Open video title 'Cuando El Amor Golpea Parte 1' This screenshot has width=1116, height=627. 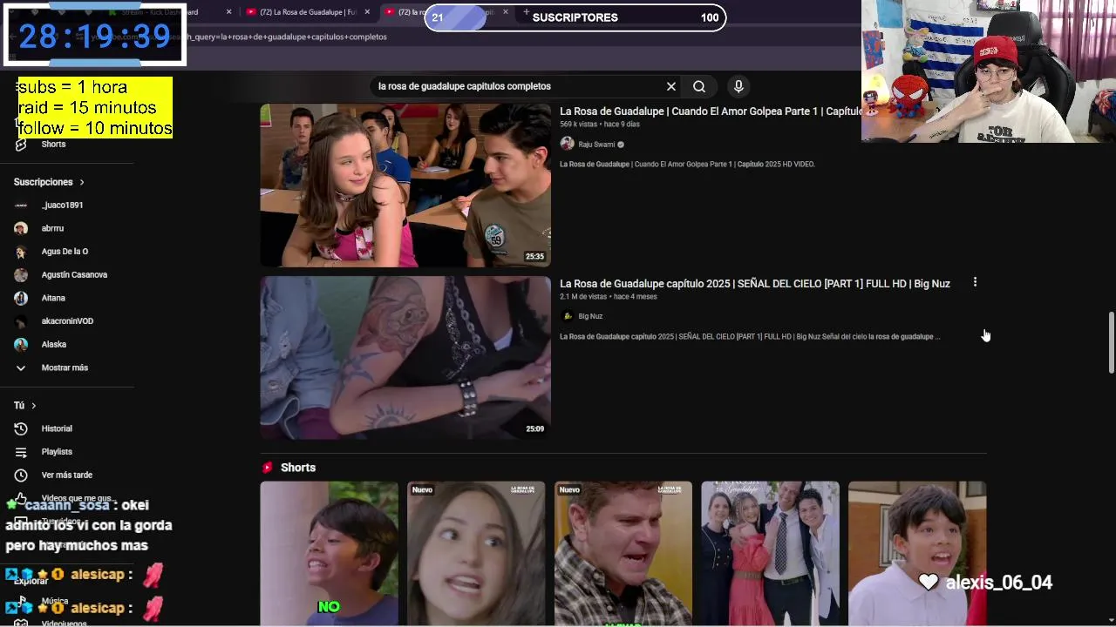pyautogui.click(x=711, y=111)
